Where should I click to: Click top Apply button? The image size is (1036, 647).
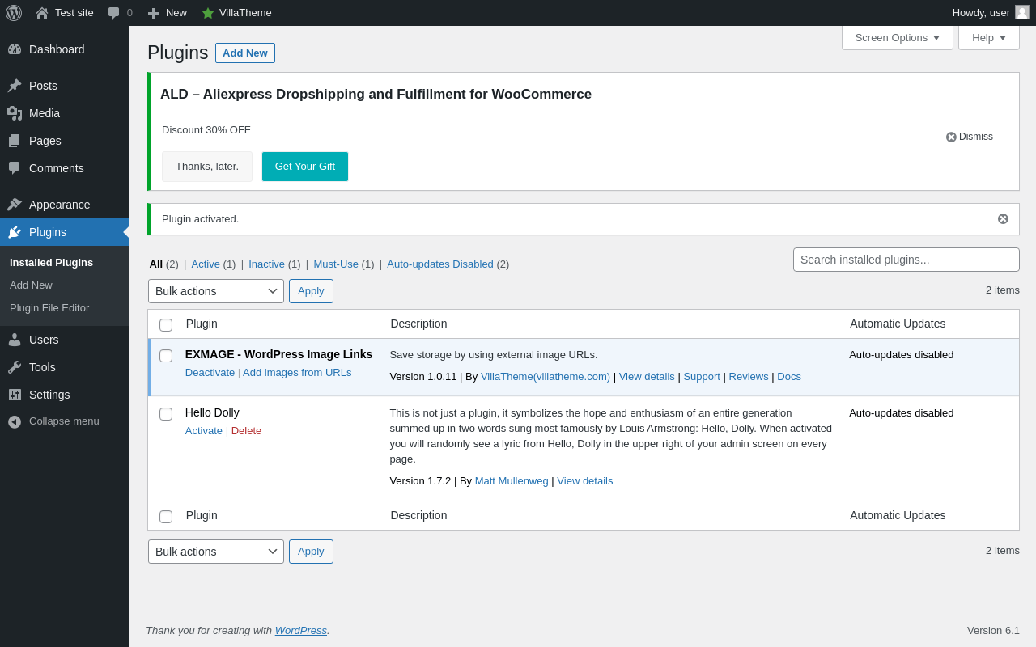(x=311, y=291)
